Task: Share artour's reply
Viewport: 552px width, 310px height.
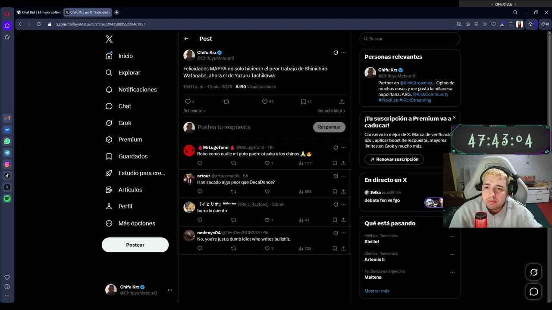Action: [x=343, y=192]
